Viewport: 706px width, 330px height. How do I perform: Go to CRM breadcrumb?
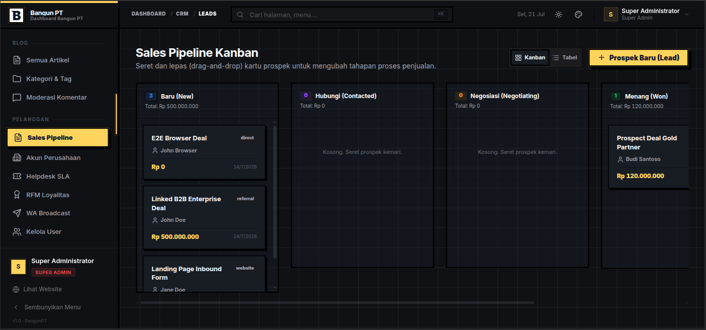[182, 14]
